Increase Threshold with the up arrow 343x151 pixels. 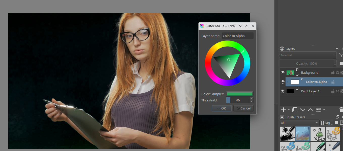tap(252, 99)
